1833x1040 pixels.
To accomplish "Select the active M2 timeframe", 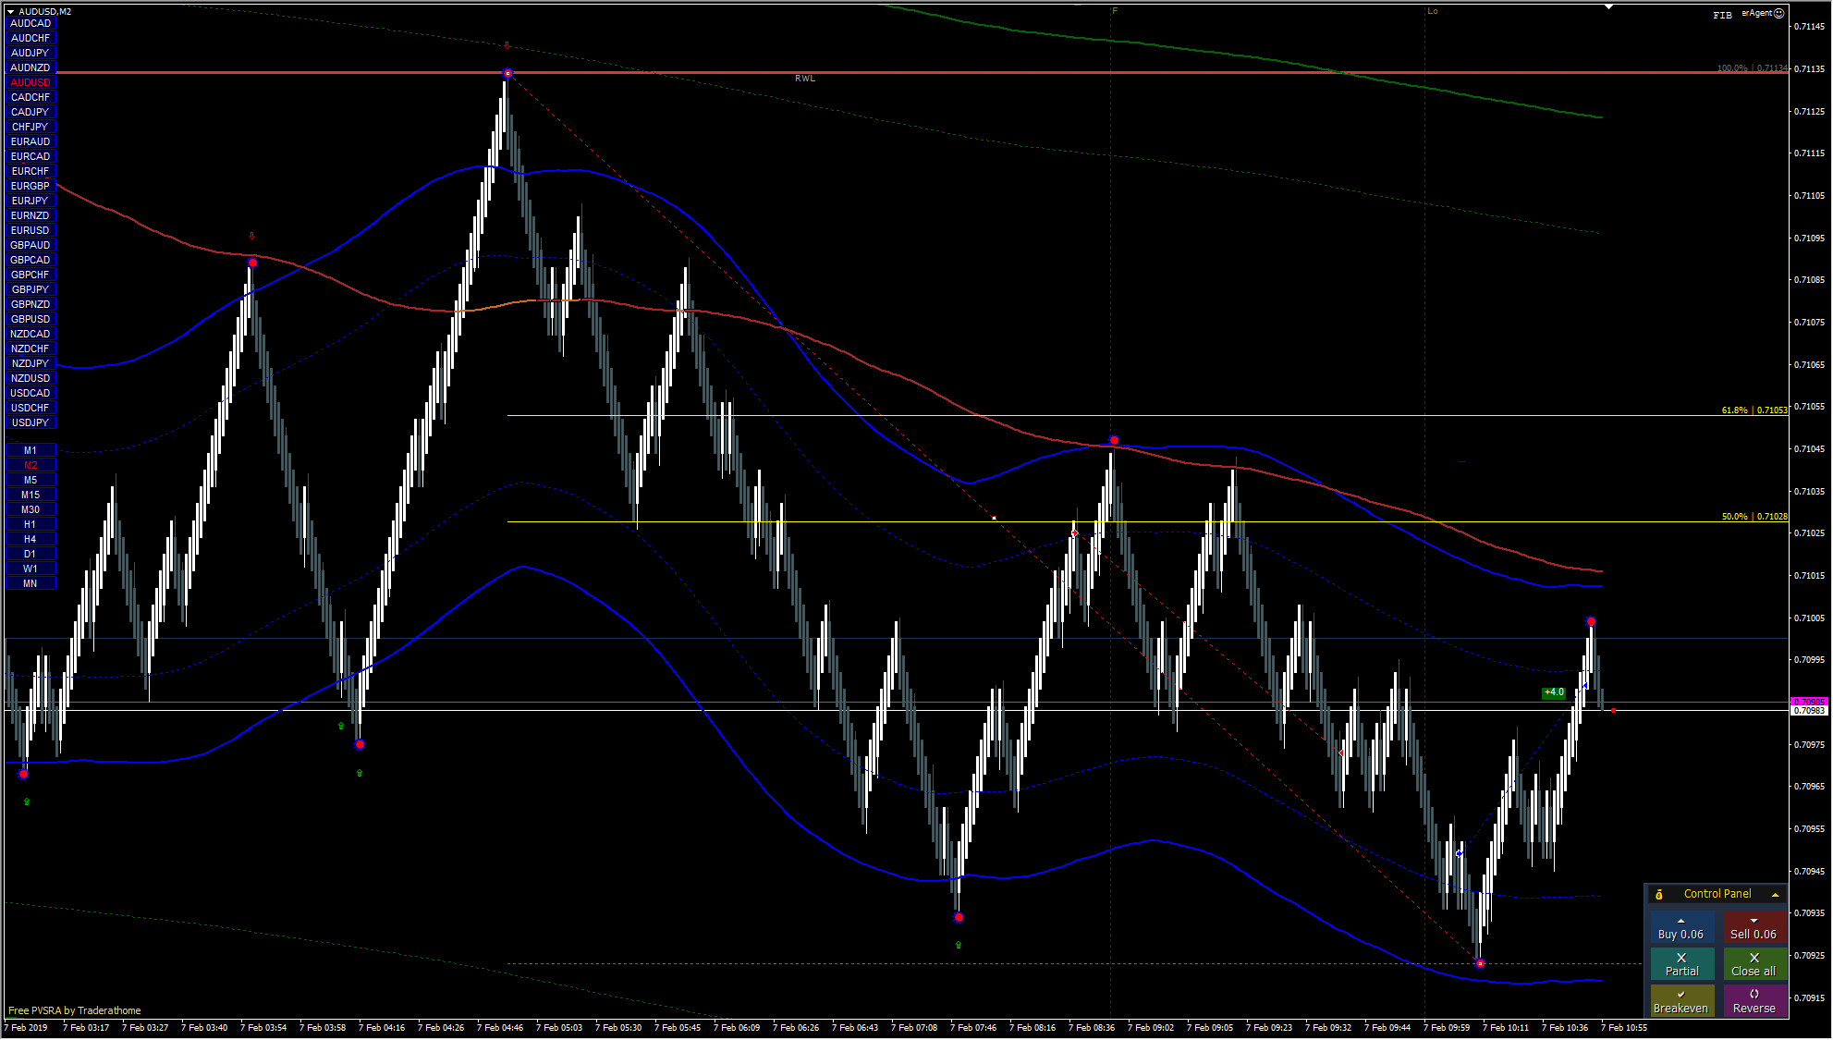I will (x=31, y=465).
